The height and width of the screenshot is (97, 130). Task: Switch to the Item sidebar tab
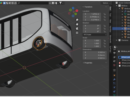click(x=110, y=8)
